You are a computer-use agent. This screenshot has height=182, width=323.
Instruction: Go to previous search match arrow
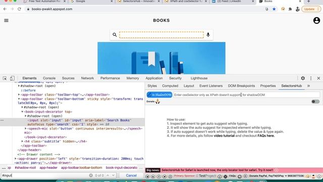(x=107, y=175)
